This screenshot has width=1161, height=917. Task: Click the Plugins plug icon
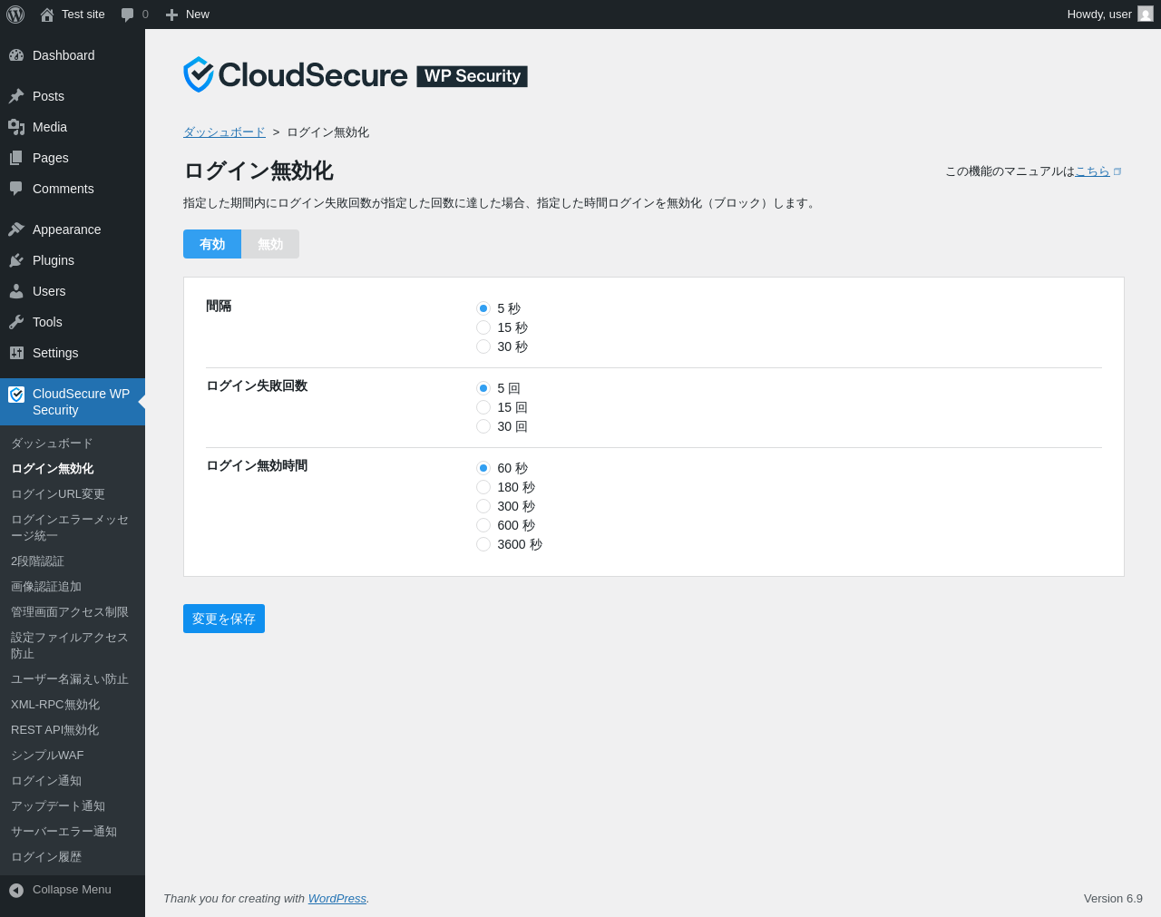click(16, 260)
